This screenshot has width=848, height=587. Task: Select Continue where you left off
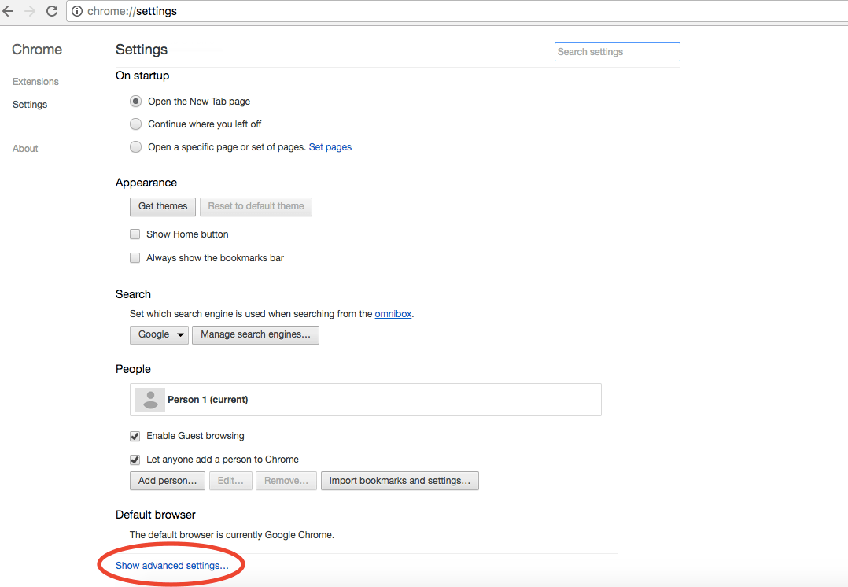coord(136,124)
